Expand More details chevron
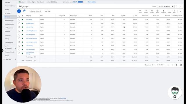Image resolution: width=186 pixels, height=104 pixels. 87,2
